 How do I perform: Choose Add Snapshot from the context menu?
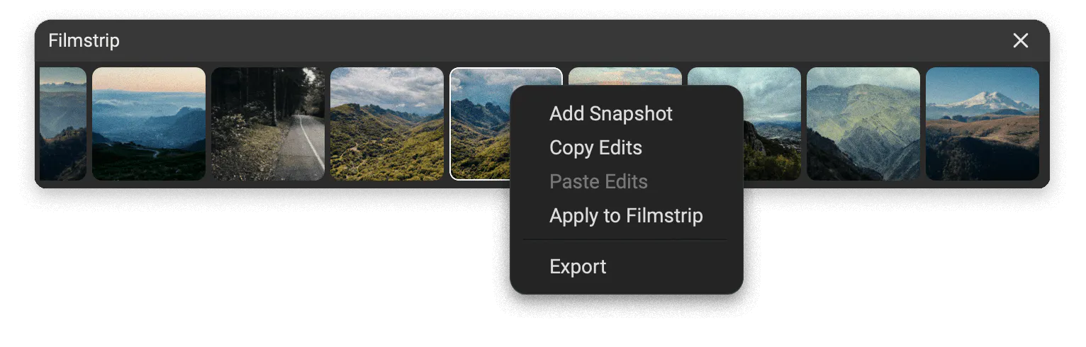[x=610, y=114]
